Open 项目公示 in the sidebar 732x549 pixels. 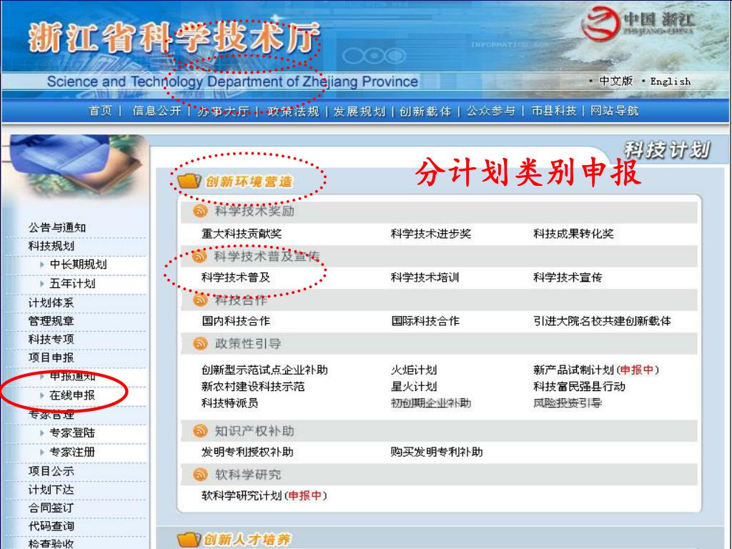(51, 471)
